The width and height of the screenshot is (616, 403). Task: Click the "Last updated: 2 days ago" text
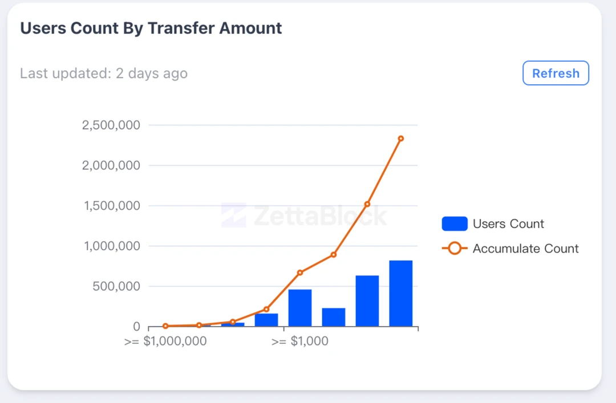[104, 74]
